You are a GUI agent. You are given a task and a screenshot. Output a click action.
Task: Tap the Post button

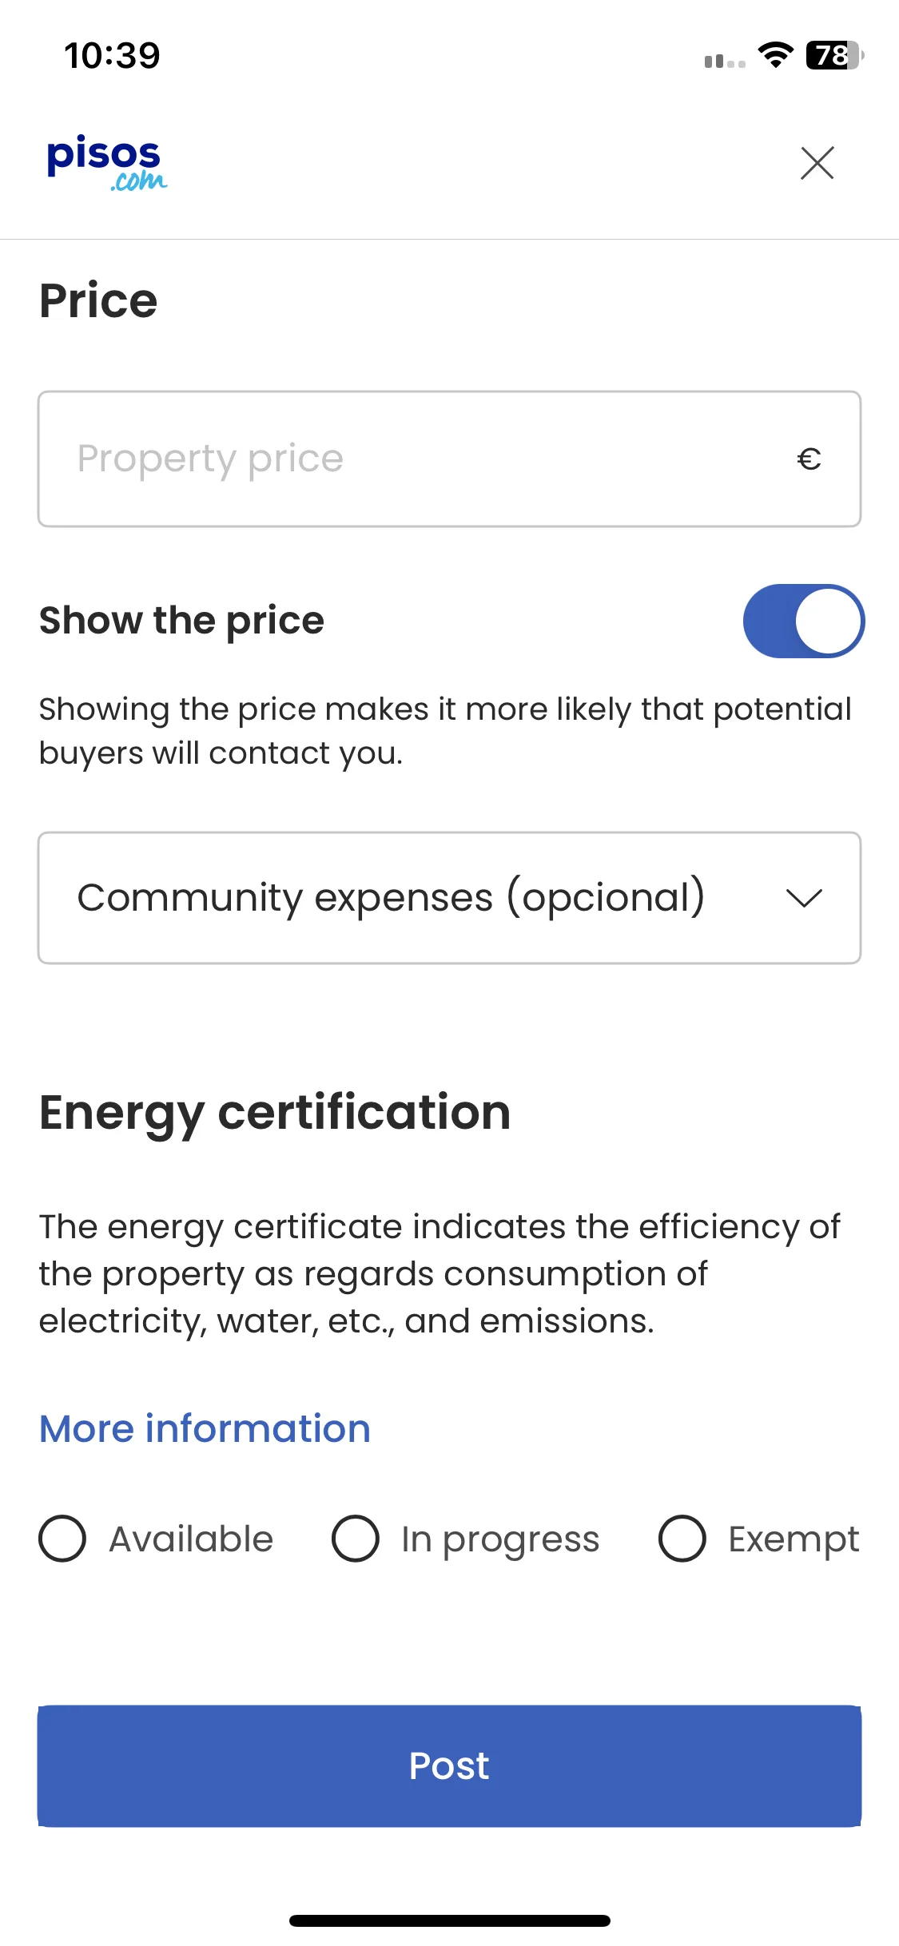click(449, 1765)
